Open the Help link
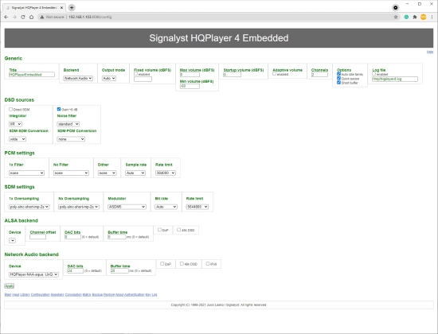438x334 pixels. click(430, 52)
